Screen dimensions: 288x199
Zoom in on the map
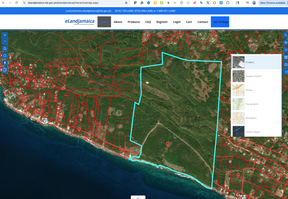click(x=5, y=35)
